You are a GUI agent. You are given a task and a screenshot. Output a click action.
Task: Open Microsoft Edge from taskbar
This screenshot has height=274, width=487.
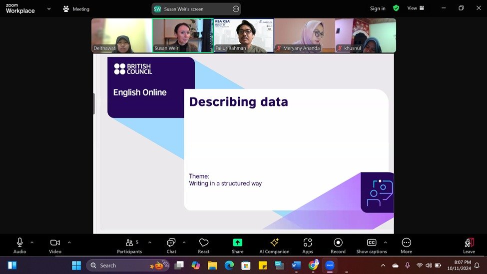point(229,265)
